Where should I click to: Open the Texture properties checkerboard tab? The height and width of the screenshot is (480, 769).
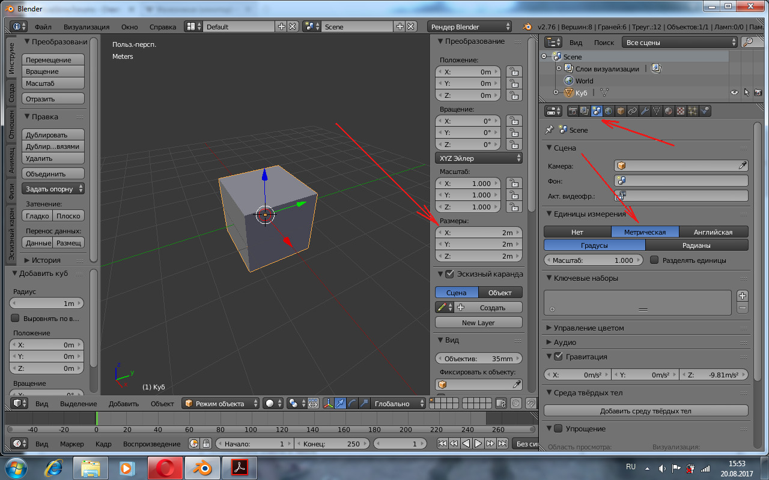coord(681,111)
